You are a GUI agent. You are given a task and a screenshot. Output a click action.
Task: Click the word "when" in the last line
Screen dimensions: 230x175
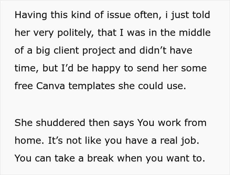[130, 158]
